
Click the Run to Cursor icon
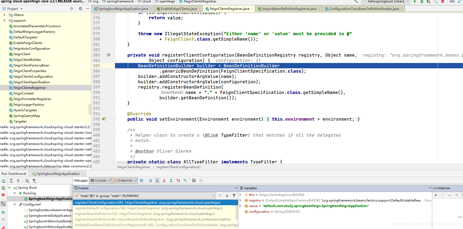[185, 180]
